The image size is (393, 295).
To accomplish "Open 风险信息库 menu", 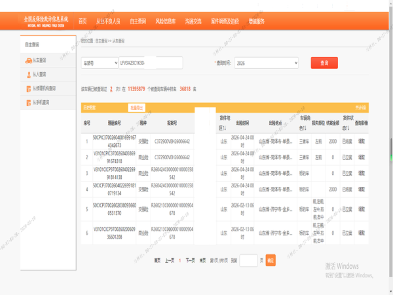I will [x=166, y=22].
